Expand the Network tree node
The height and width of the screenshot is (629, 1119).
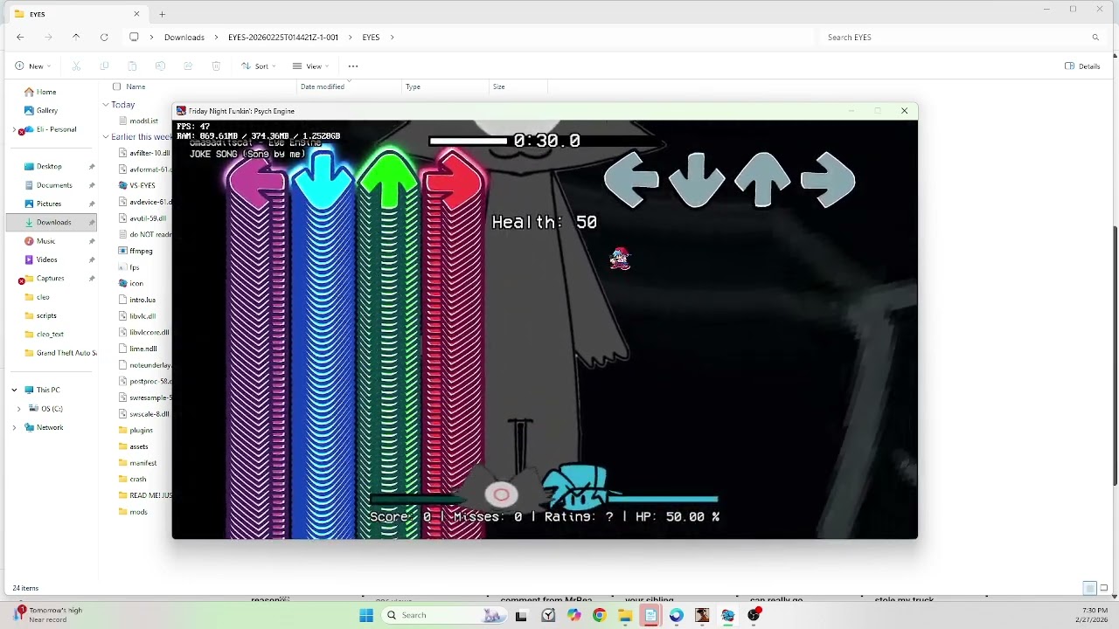[x=15, y=427]
